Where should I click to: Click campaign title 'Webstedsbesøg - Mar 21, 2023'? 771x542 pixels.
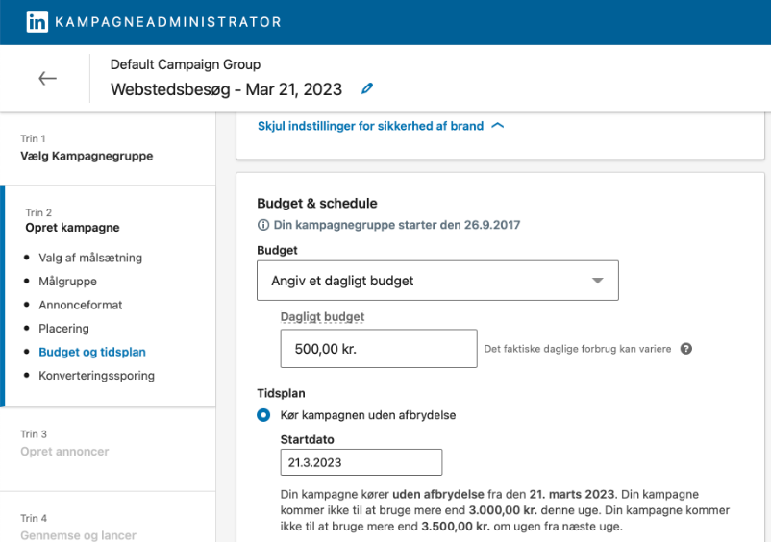pyautogui.click(x=226, y=89)
